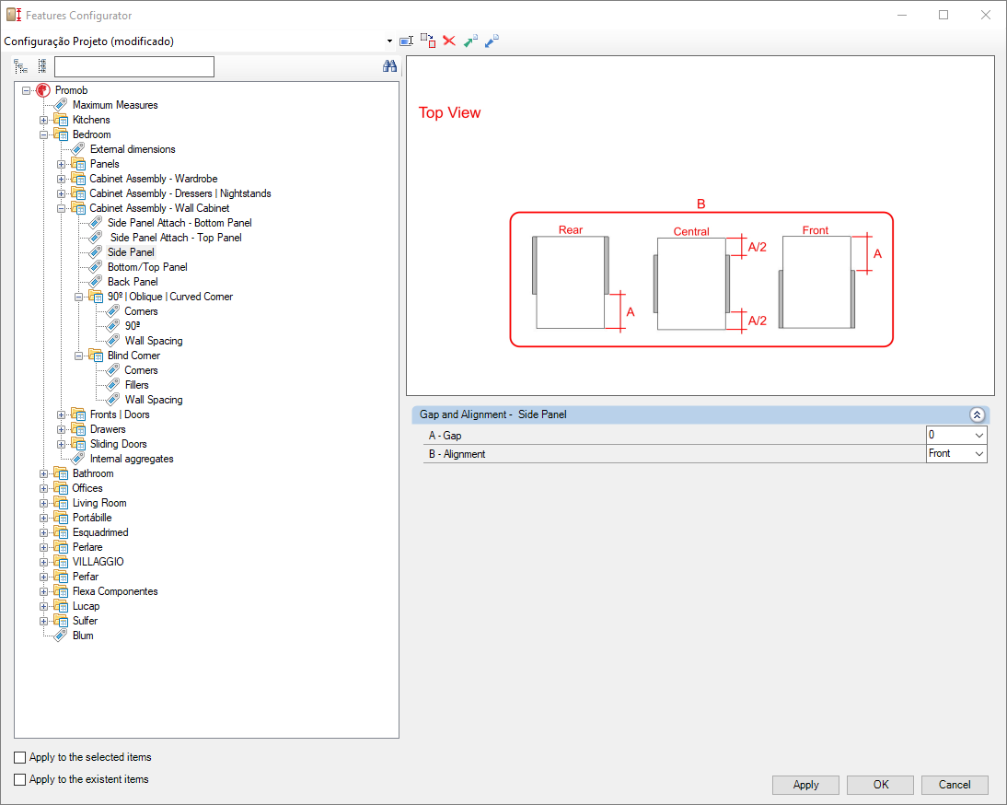Screen dimensions: 1007x805
Task: Click the blue arrow import icon
Action: [x=492, y=41]
